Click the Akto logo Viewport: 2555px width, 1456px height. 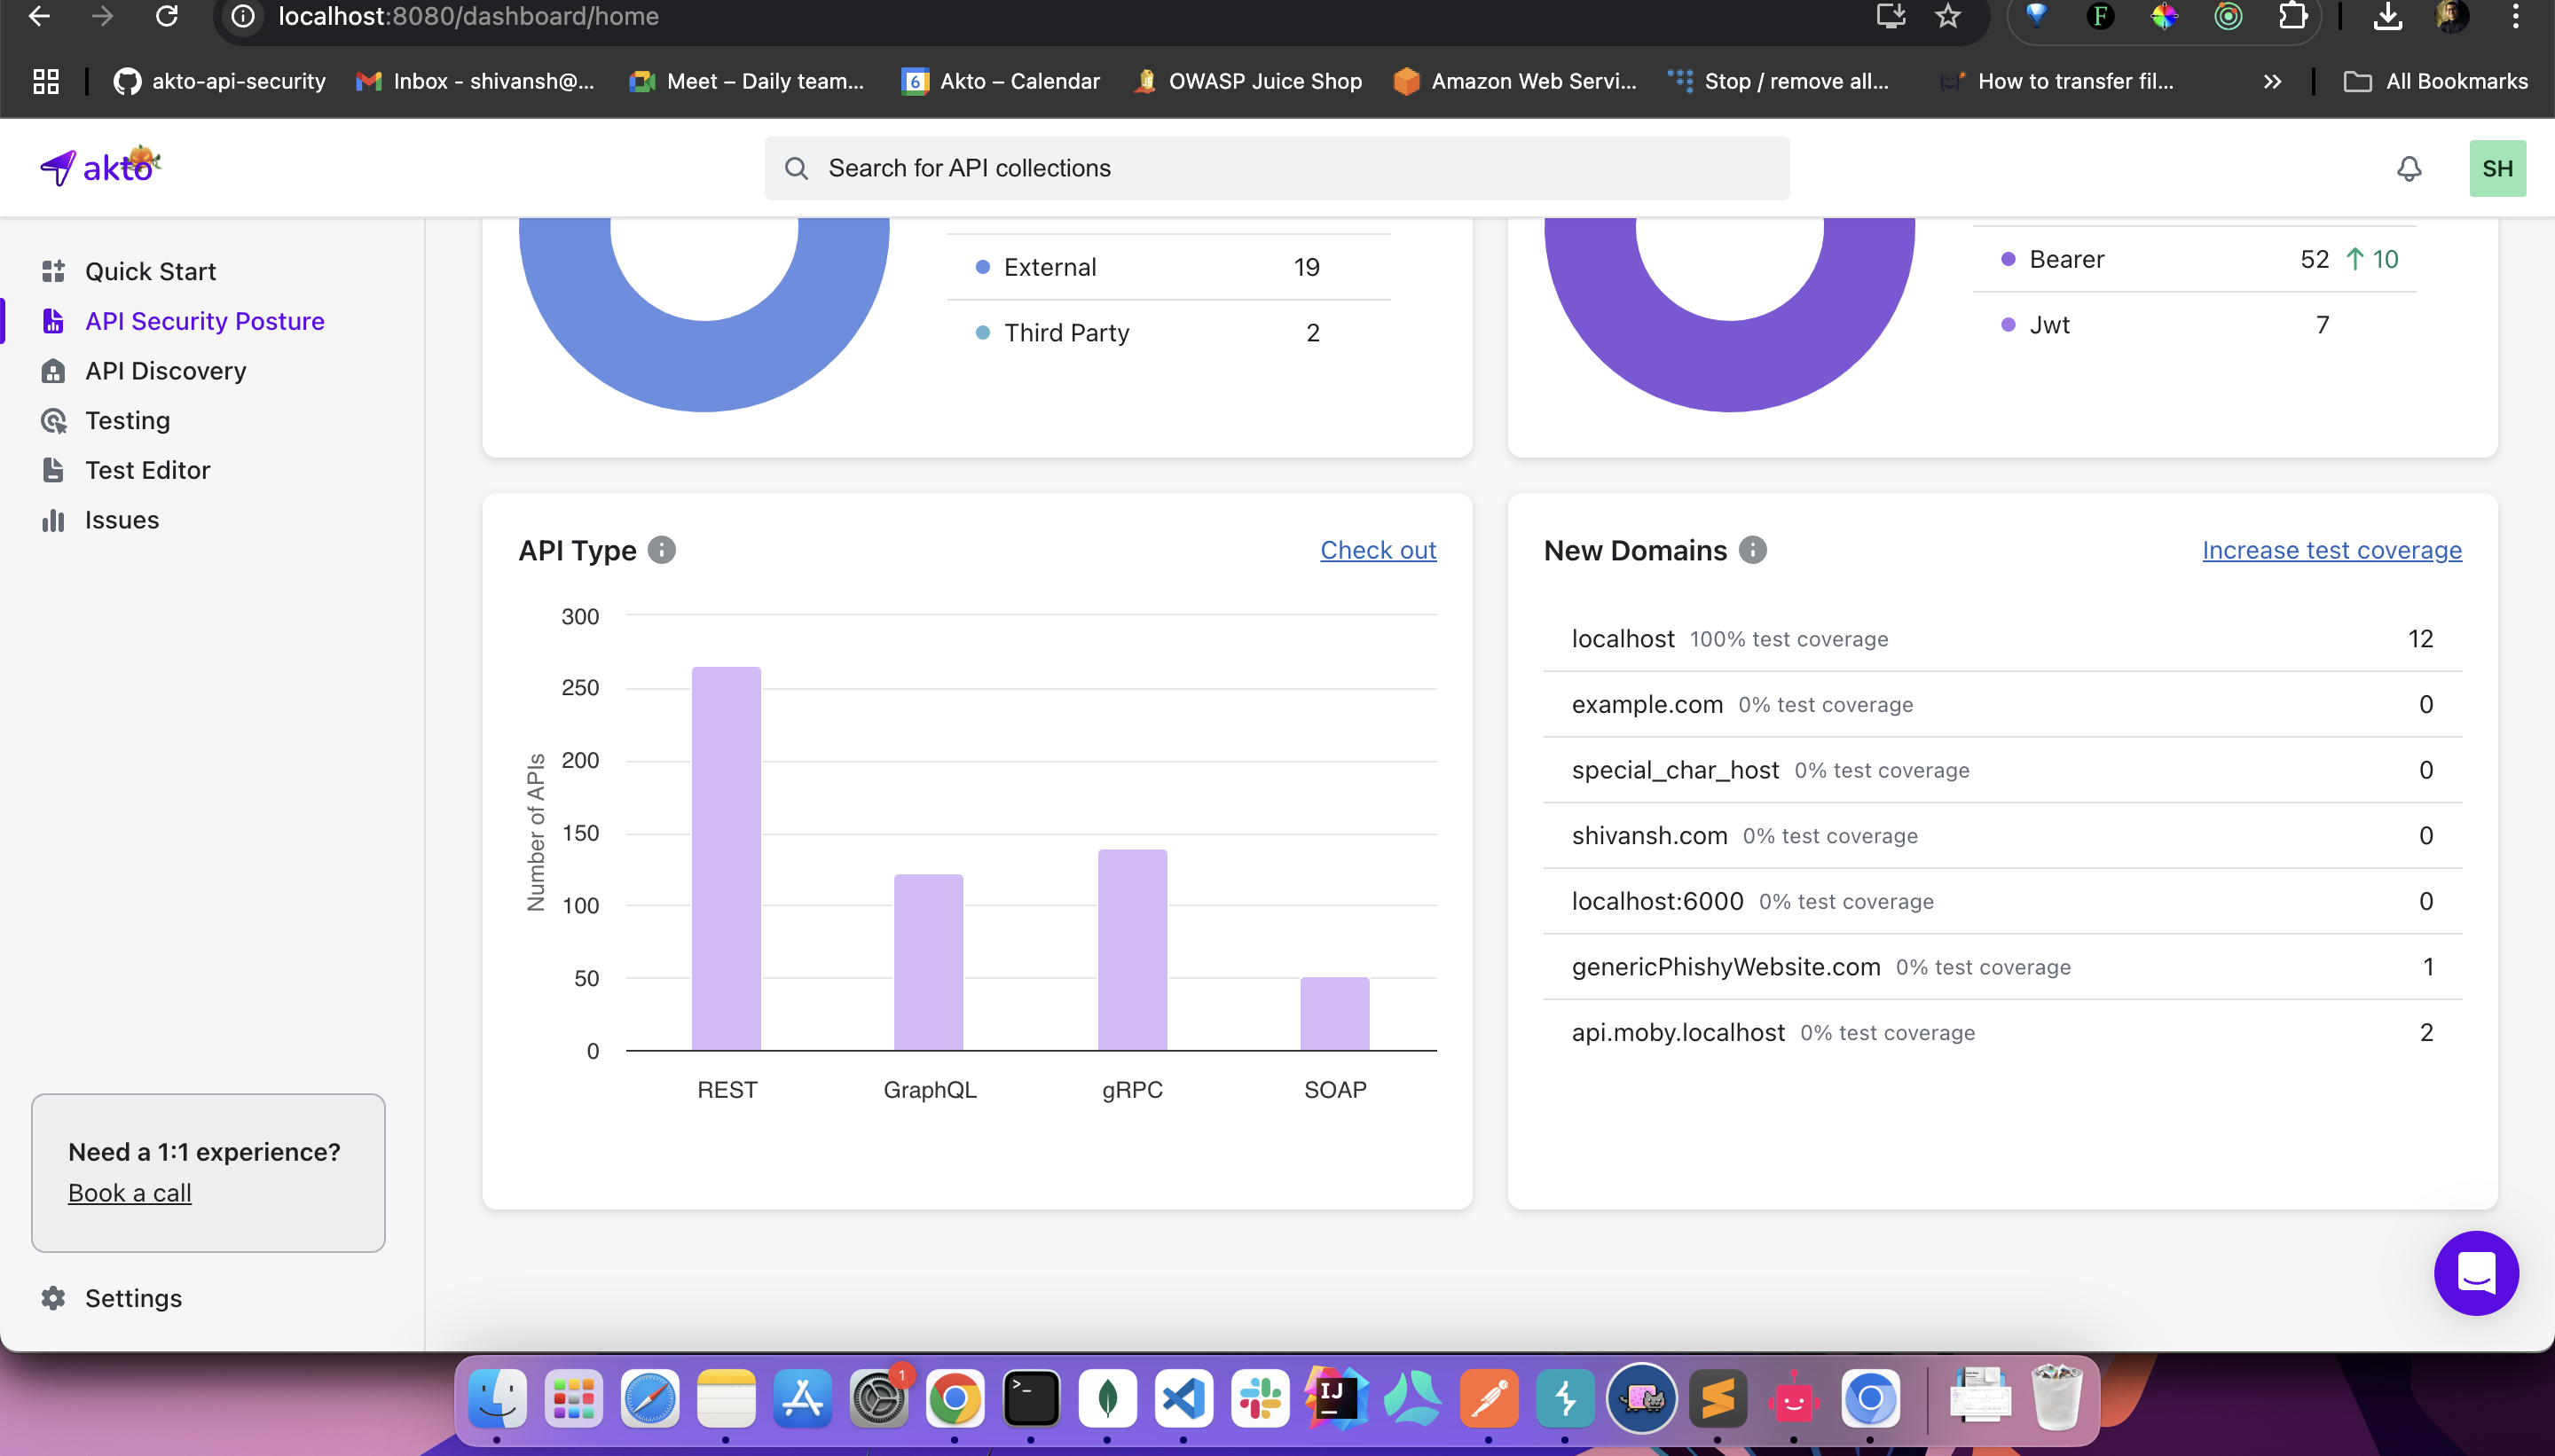100,166
